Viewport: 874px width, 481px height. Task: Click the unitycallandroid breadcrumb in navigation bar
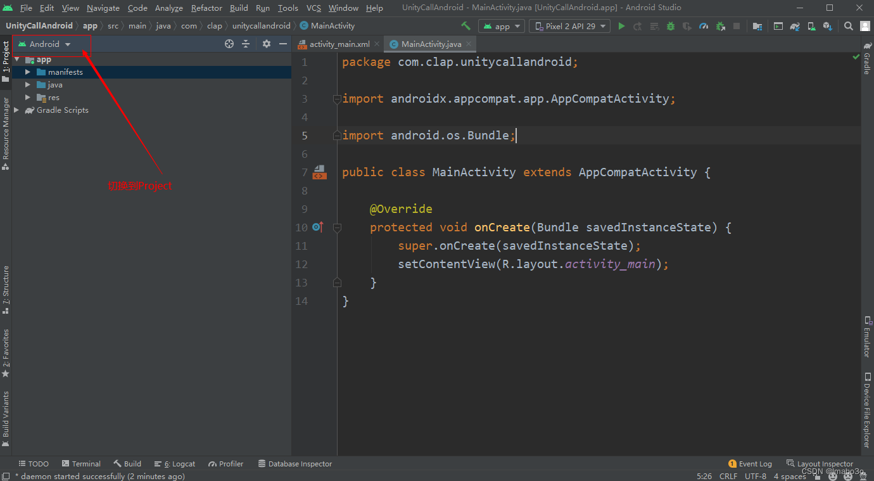pyautogui.click(x=261, y=26)
